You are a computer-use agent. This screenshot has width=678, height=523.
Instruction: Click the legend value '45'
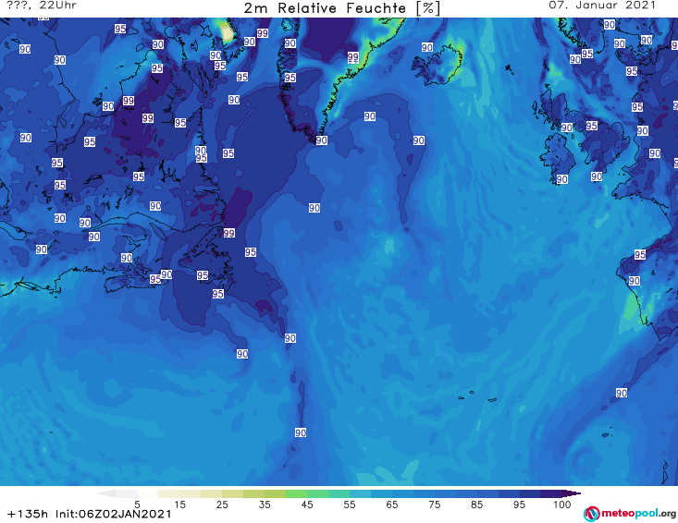click(x=307, y=505)
